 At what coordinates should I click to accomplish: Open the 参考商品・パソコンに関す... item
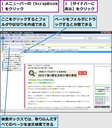click(13, 58)
